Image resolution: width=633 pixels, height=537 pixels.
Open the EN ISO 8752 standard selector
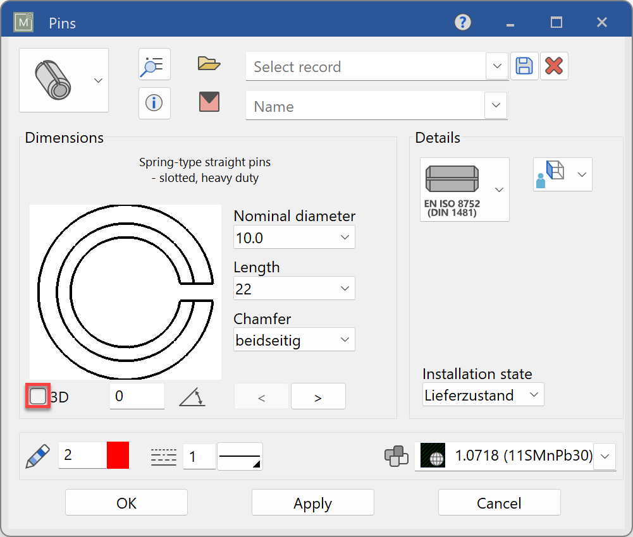pyautogui.click(x=500, y=190)
